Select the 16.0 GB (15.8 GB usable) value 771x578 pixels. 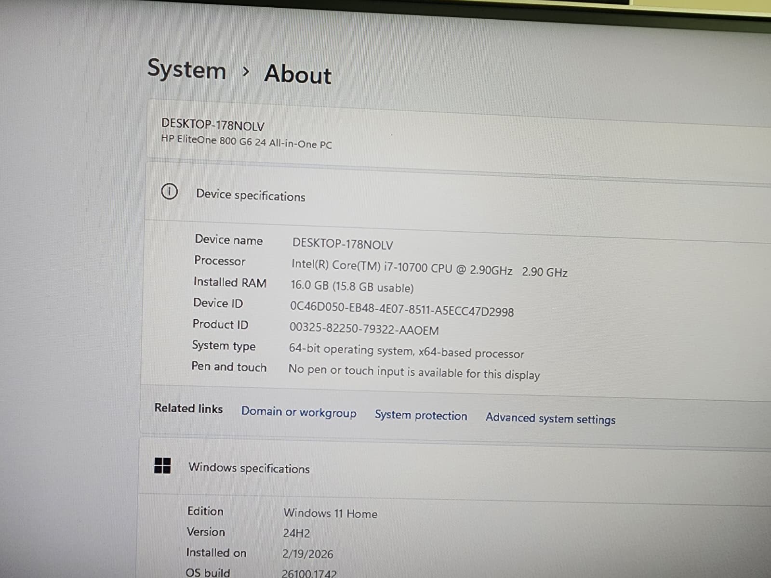[x=352, y=286]
